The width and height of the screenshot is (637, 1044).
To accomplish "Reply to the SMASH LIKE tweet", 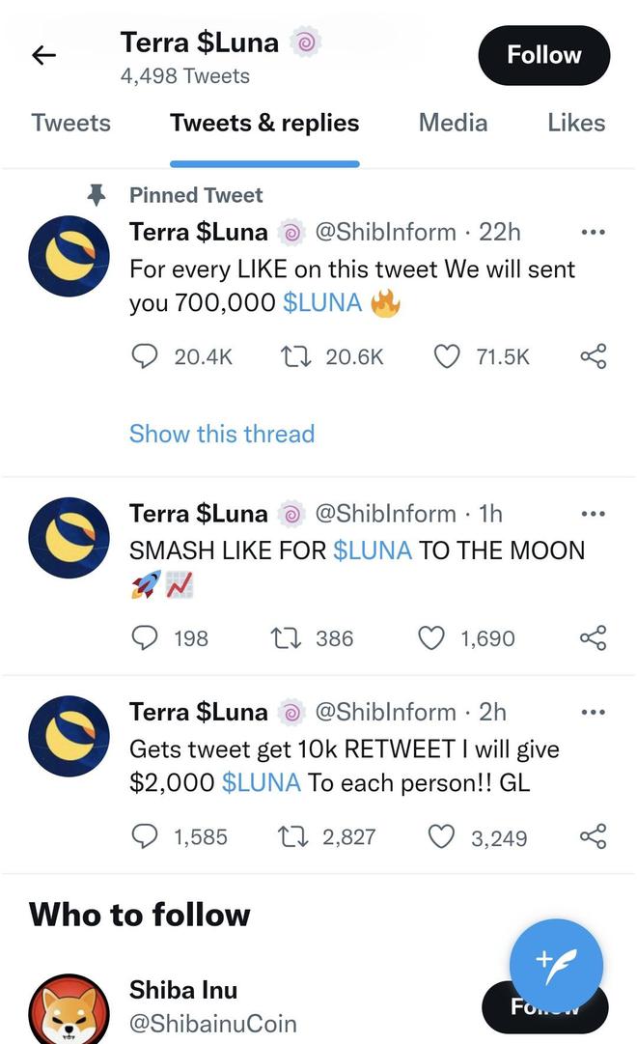I will click(145, 637).
